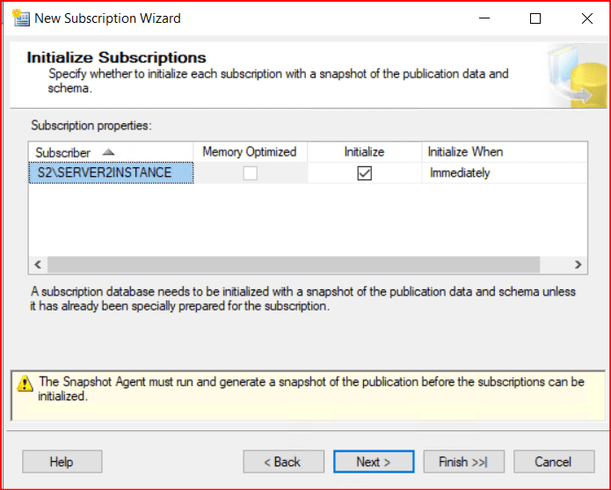Viewport: 611px width, 490px height.
Task: Go back with the Back button
Action: [283, 462]
